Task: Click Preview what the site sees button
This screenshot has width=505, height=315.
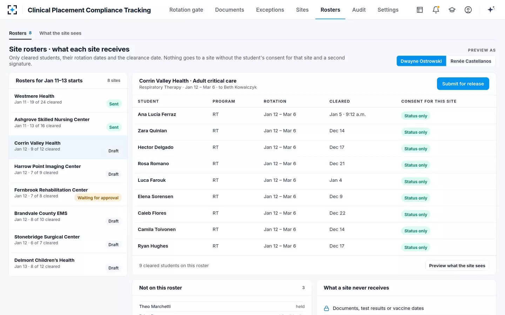Action: [x=457, y=266]
